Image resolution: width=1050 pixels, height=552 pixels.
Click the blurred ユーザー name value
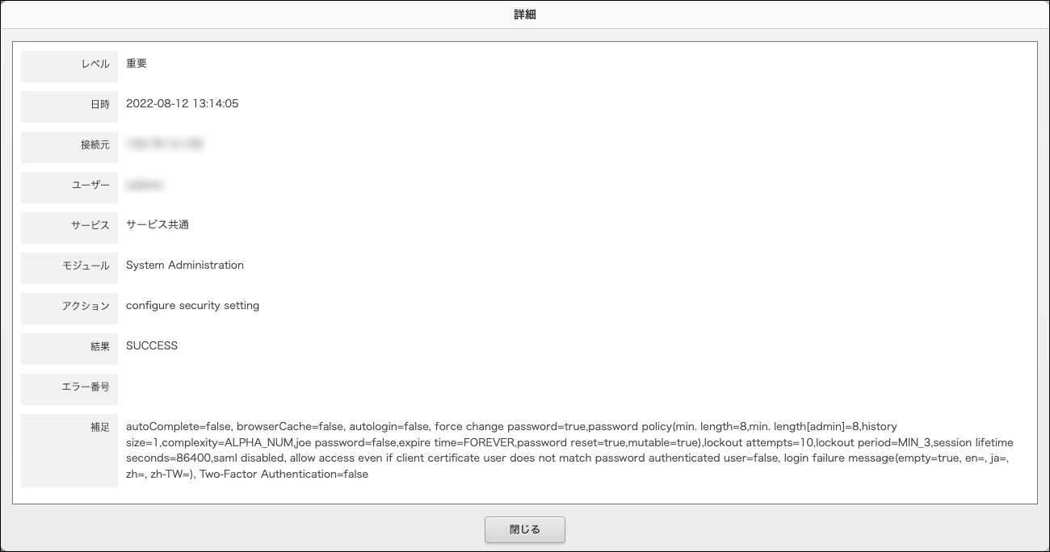(145, 185)
